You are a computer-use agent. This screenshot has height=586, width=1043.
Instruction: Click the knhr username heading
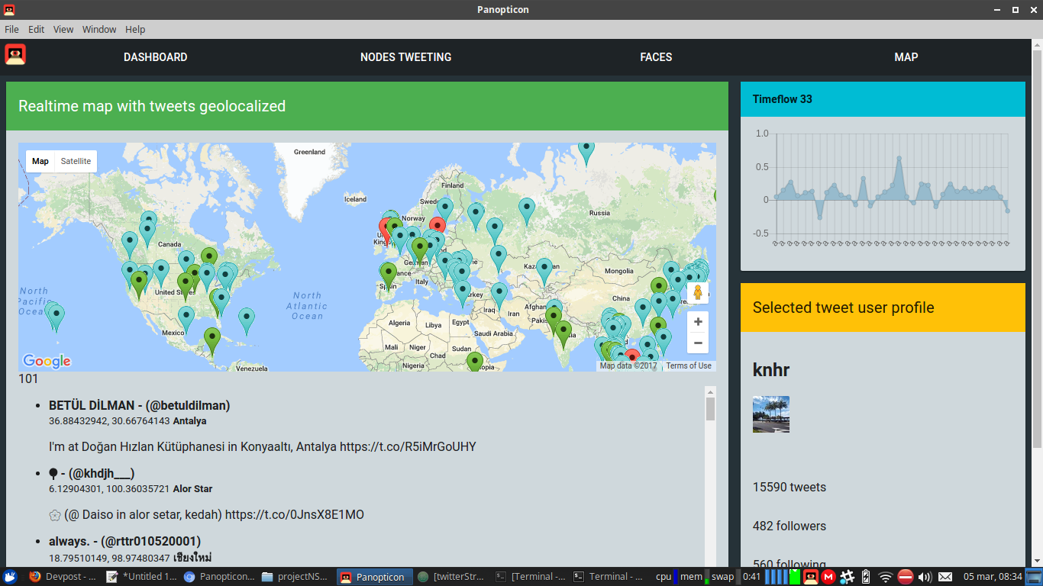[771, 371]
